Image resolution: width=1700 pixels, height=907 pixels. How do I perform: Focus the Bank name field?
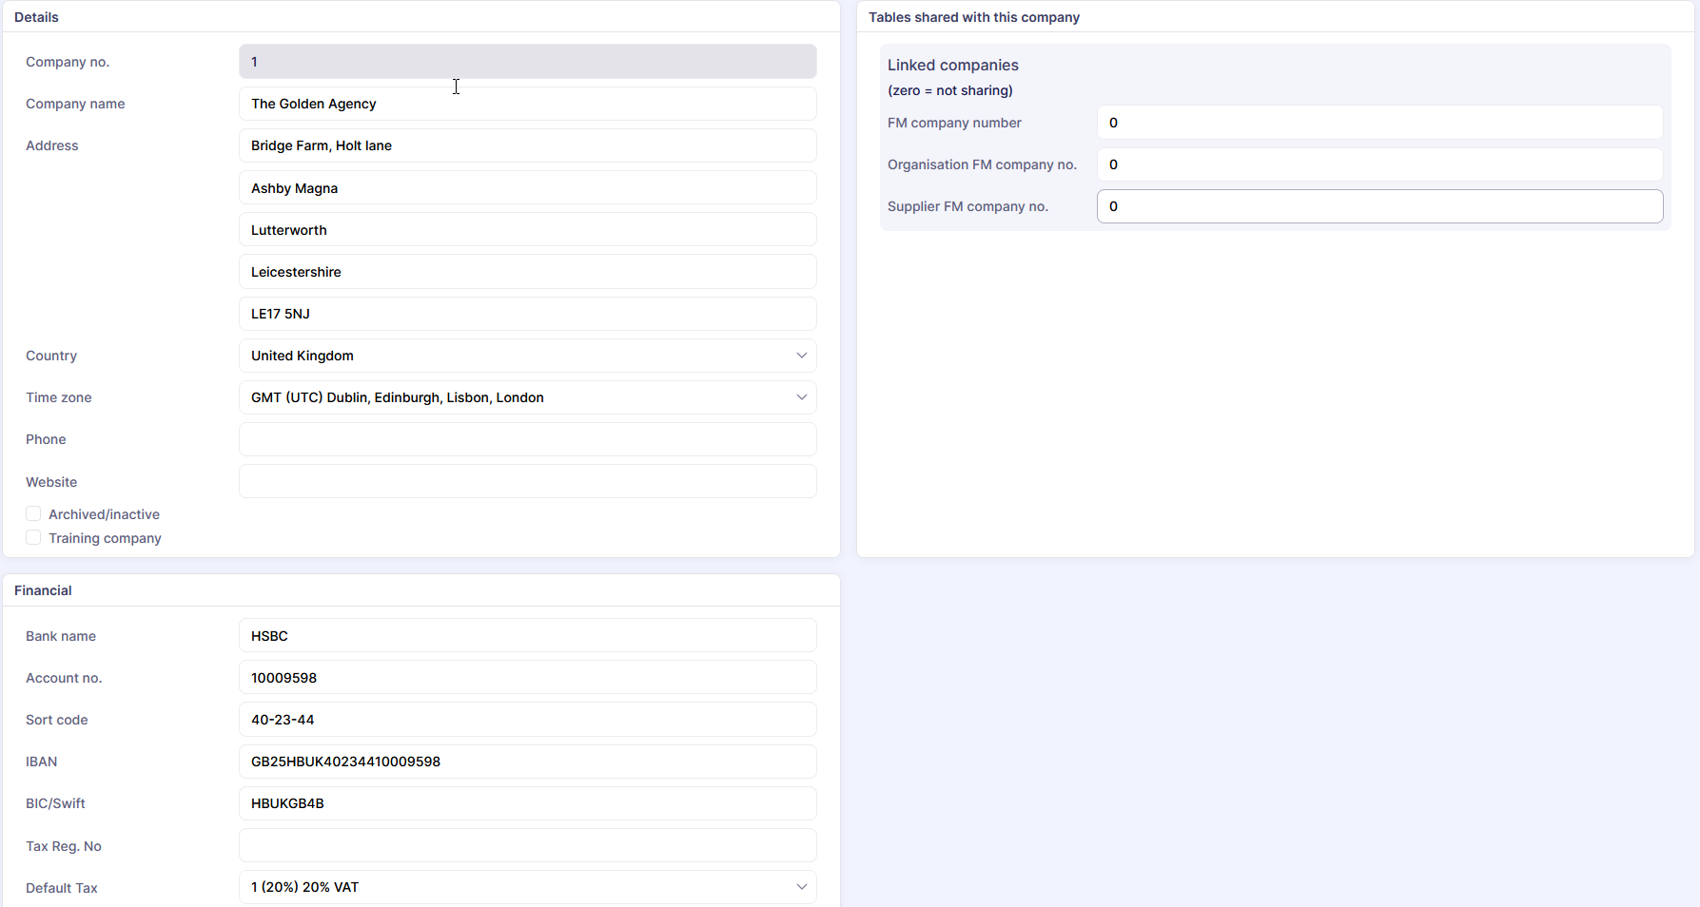[x=527, y=636]
